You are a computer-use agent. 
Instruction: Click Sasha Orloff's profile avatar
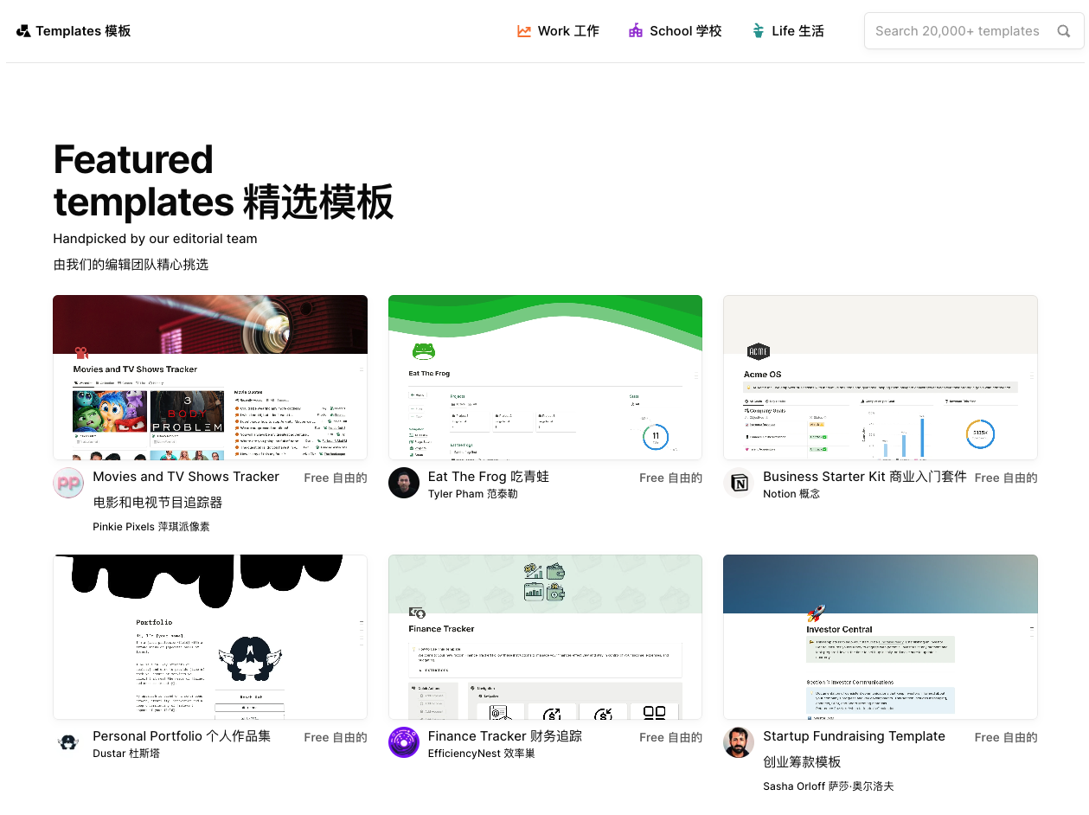coord(739,742)
